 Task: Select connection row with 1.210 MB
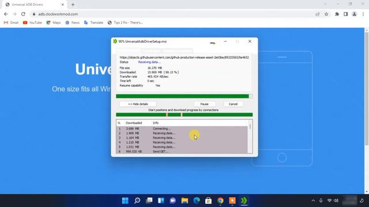tap(182, 142)
